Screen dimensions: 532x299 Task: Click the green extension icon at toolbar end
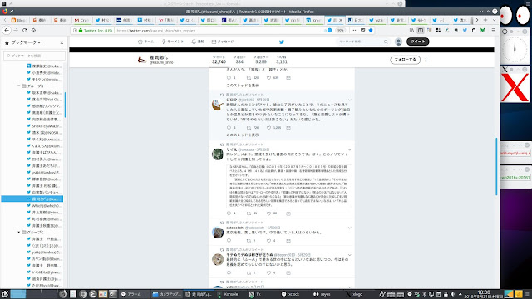pos(482,30)
